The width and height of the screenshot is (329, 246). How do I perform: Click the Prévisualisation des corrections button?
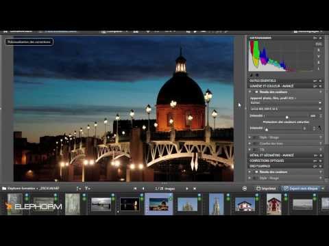(29, 42)
